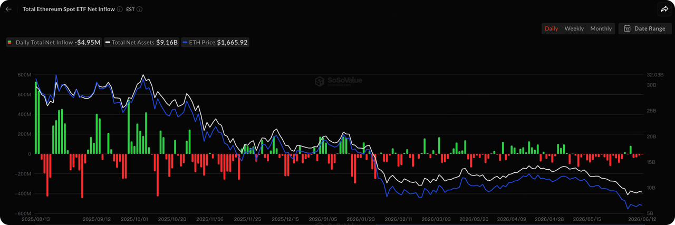Click the back arrow icon

tap(8, 9)
